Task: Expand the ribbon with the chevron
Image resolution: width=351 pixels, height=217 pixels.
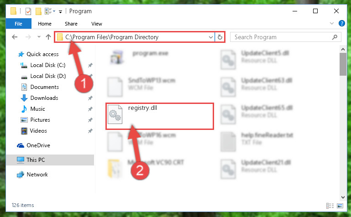Action: (332, 23)
